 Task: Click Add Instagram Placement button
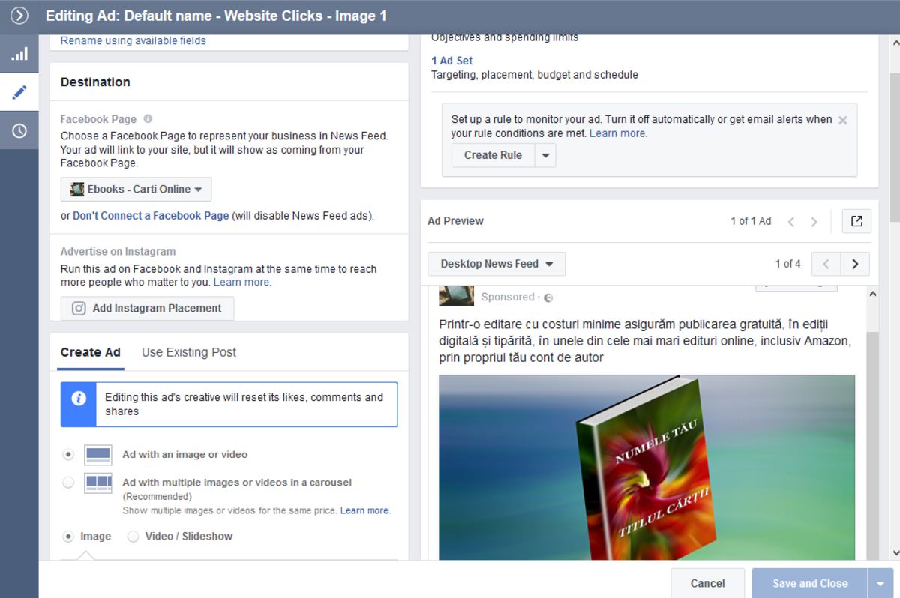tap(147, 308)
